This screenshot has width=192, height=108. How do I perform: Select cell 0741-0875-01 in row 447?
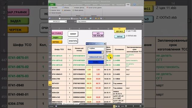point(59,56)
